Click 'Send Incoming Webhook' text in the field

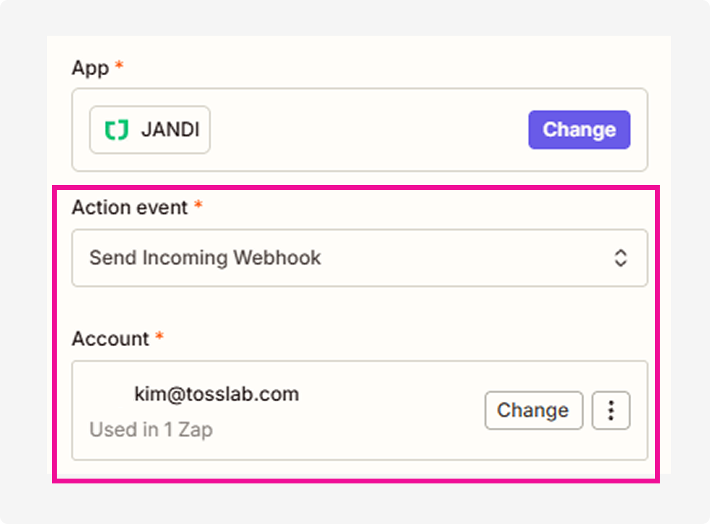click(x=205, y=258)
